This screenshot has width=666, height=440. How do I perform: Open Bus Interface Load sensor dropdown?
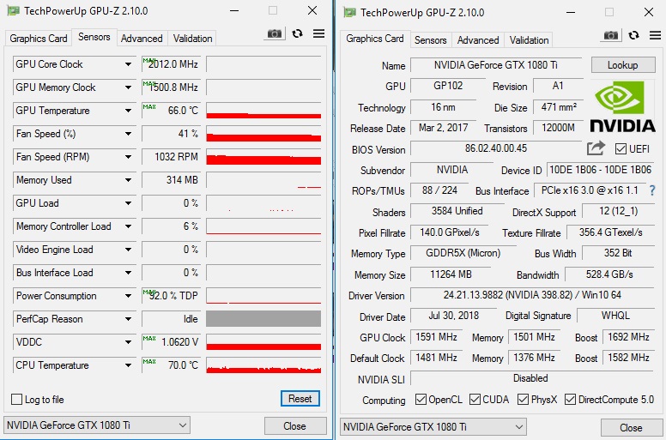click(128, 273)
